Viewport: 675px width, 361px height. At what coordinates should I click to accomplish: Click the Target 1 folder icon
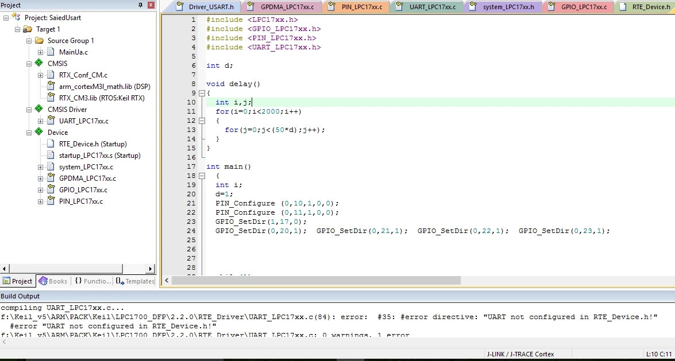pyautogui.click(x=28, y=29)
